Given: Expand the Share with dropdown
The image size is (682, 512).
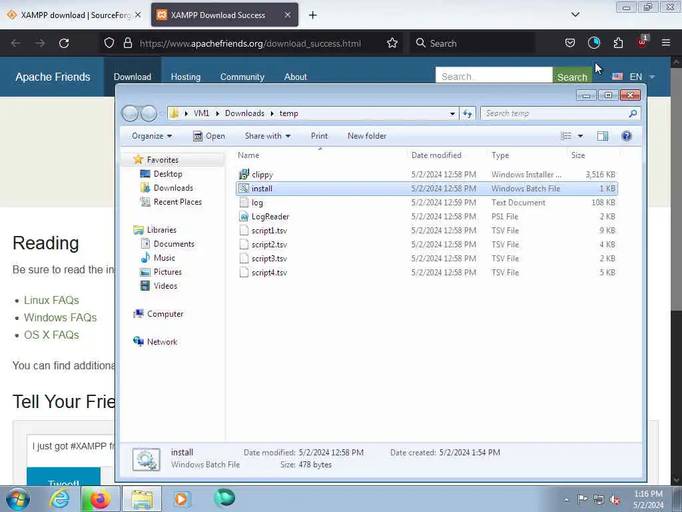Looking at the screenshot, I should (268, 136).
